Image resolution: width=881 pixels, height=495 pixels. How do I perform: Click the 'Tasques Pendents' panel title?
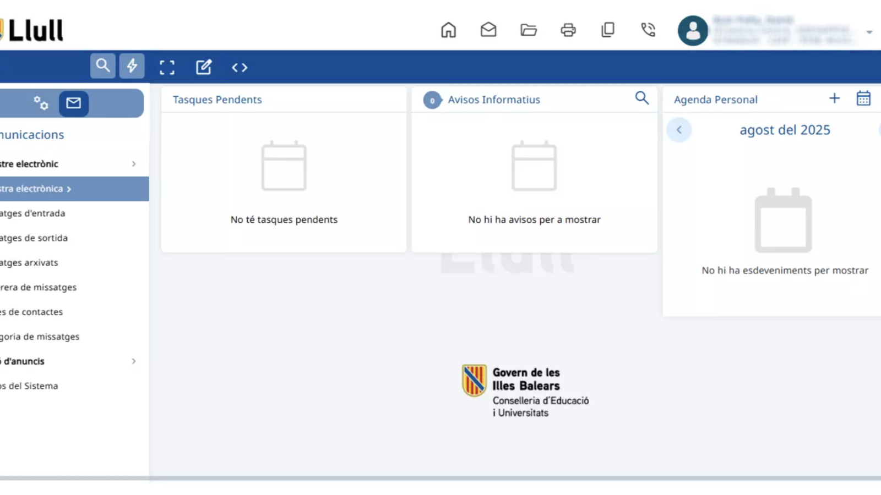tap(217, 100)
